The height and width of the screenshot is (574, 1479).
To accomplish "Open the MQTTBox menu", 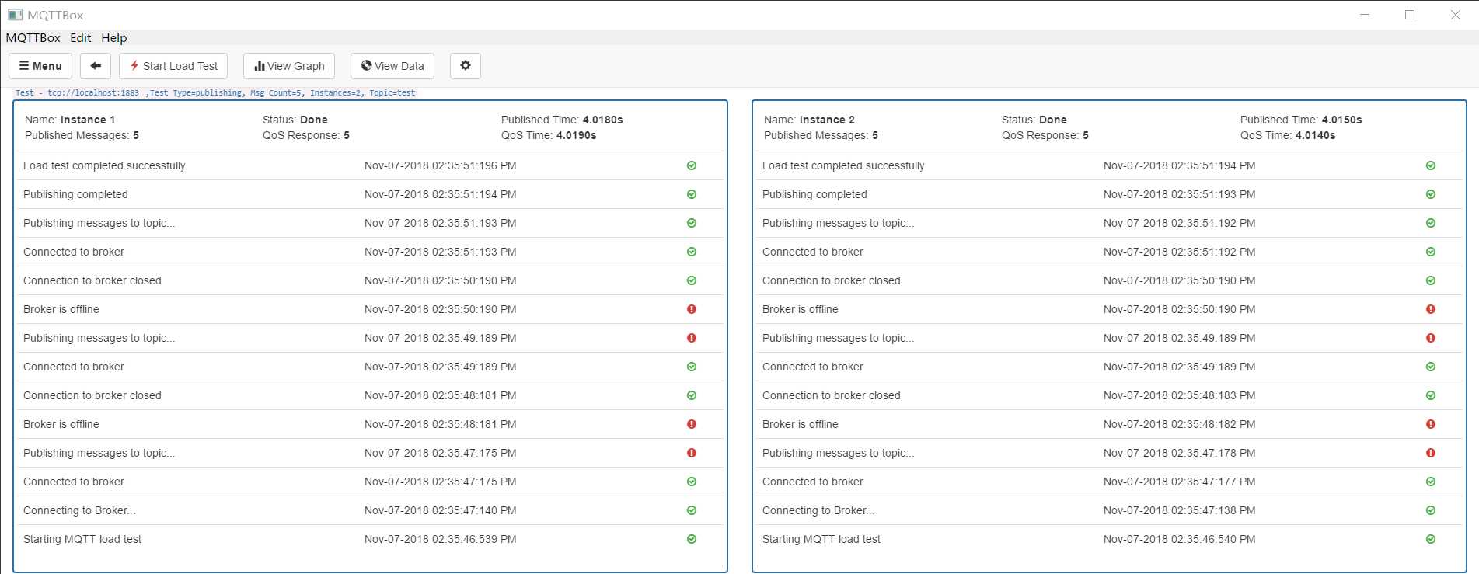I will point(33,37).
